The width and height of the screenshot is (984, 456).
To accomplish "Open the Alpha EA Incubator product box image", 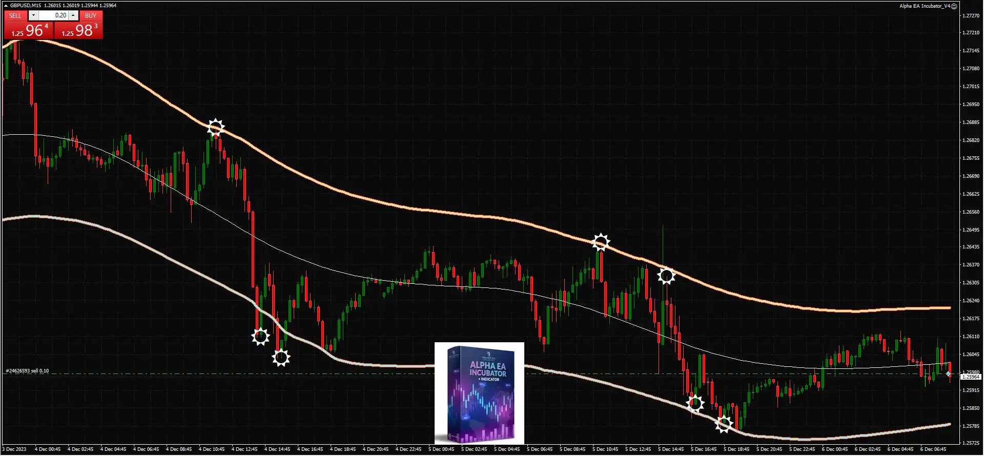I will point(479,393).
